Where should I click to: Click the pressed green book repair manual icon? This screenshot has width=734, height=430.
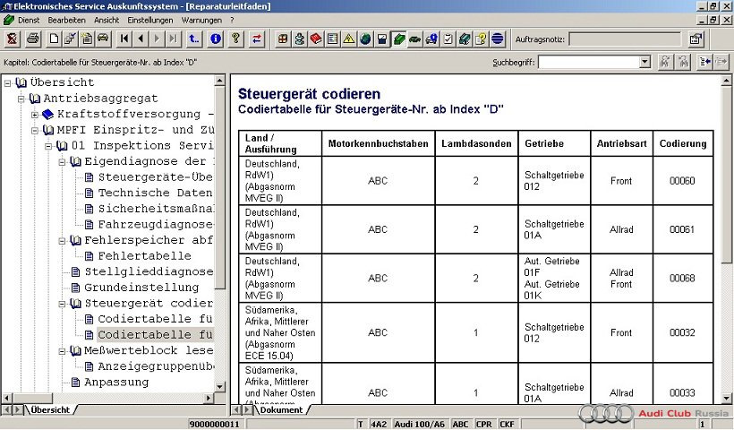pyautogui.click(x=398, y=39)
